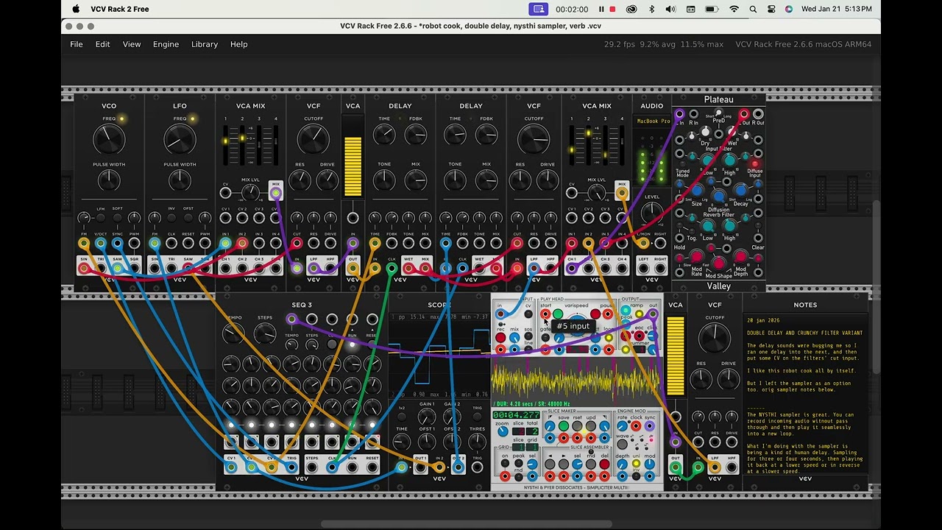Click the VCO FREQ knob
This screenshot has height=530, width=942.
pos(109,139)
